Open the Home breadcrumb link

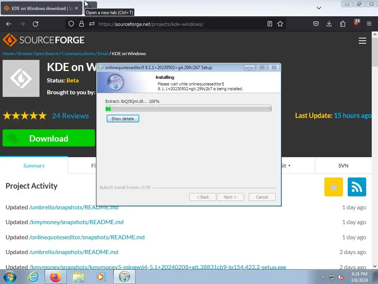coord(8,54)
